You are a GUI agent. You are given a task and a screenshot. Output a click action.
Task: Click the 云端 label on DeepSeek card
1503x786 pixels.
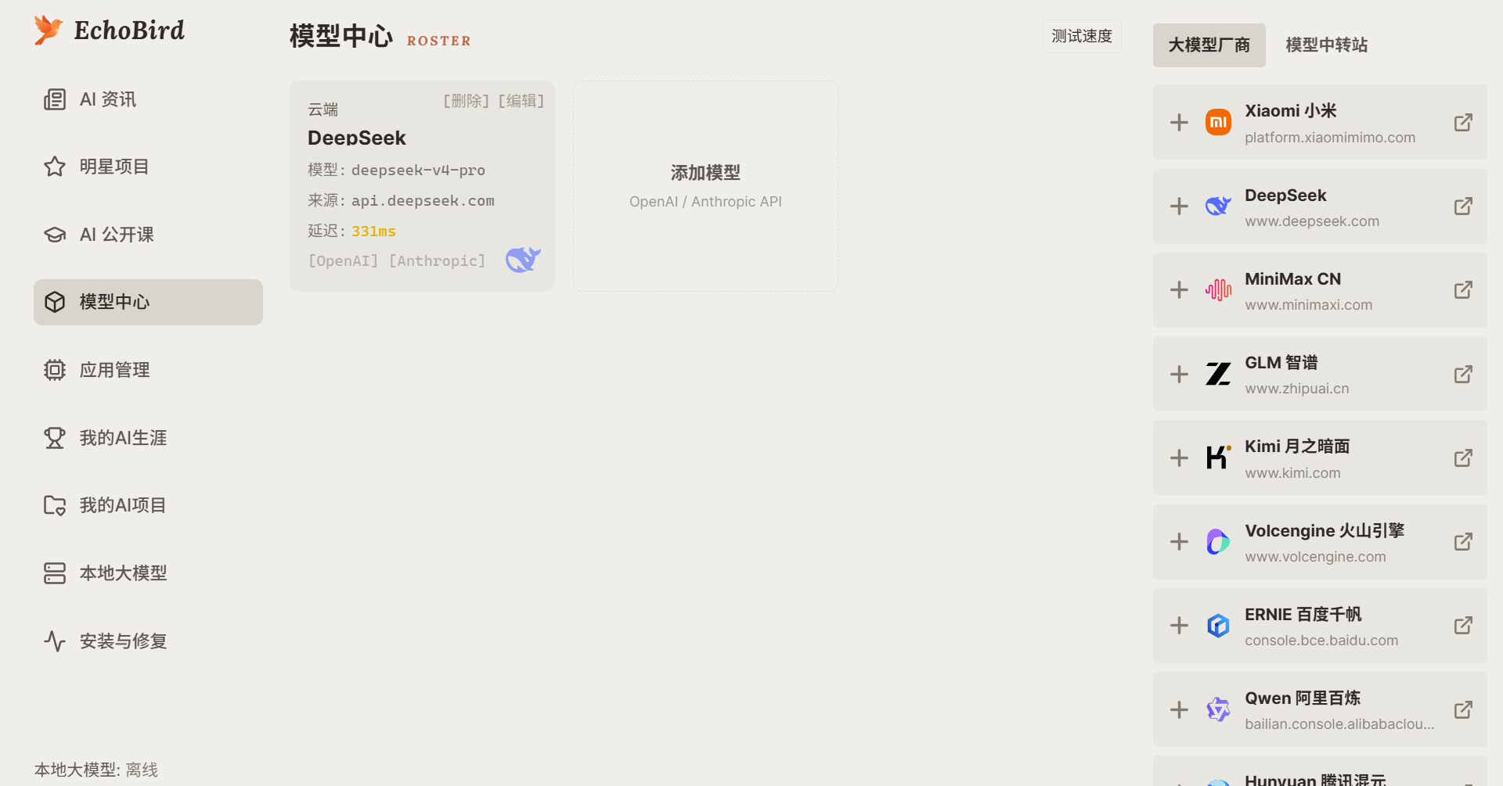pyautogui.click(x=323, y=109)
